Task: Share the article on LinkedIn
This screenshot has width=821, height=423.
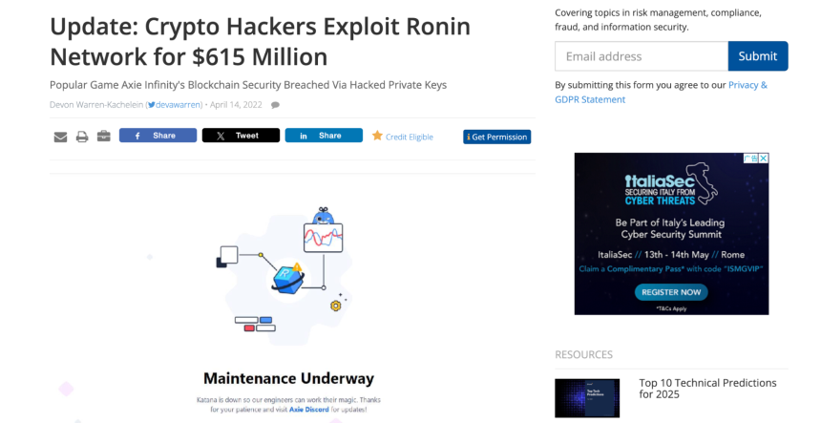Action: [324, 136]
